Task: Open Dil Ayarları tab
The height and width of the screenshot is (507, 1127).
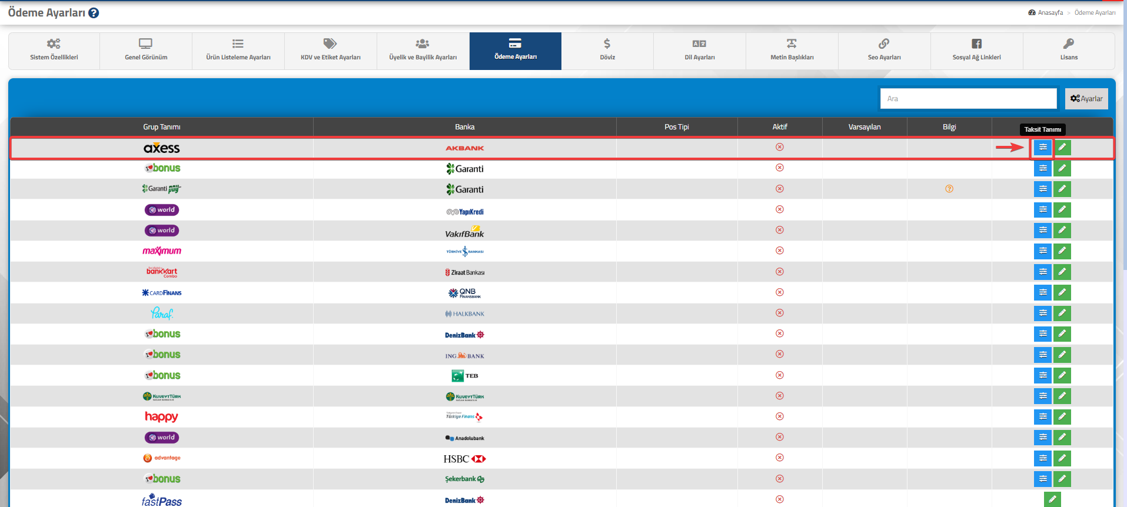Action: 700,51
